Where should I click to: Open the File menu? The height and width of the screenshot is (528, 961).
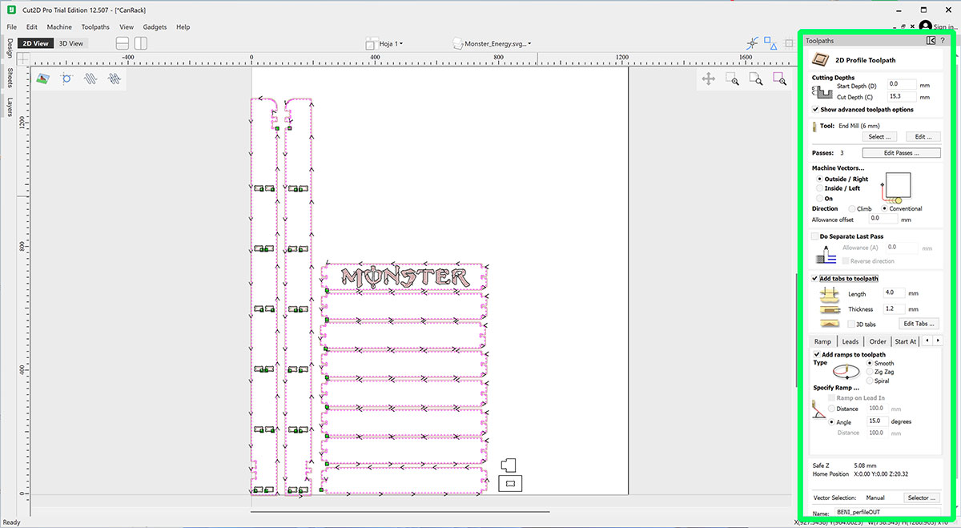pyautogui.click(x=12, y=26)
